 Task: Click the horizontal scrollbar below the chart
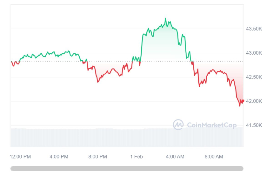point(127,169)
